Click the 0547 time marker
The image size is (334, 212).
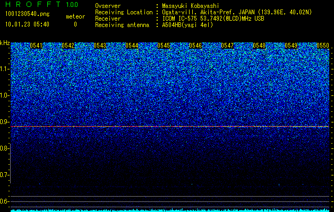227,46
